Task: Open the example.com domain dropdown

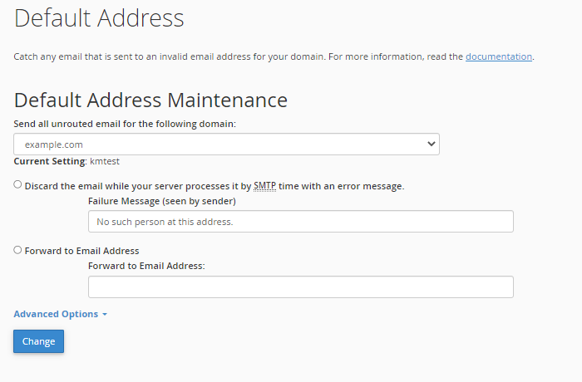Action: [x=226, y=144]
